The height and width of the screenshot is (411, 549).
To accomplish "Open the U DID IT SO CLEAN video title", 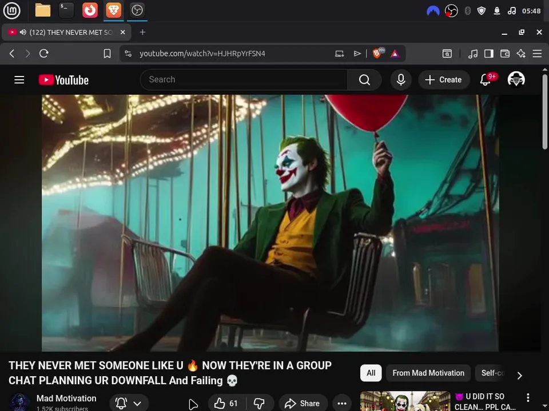I will (485, 401).
